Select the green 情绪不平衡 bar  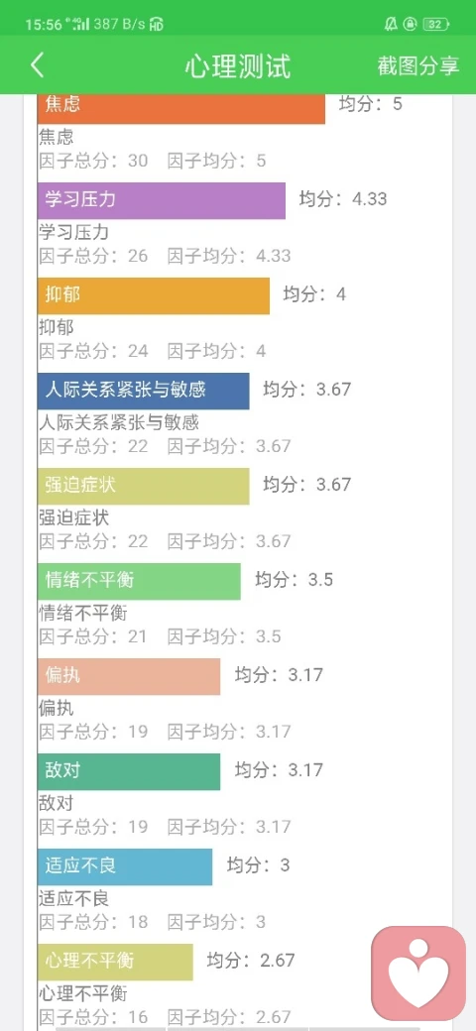pyautogui.click(x=140, y=581)
